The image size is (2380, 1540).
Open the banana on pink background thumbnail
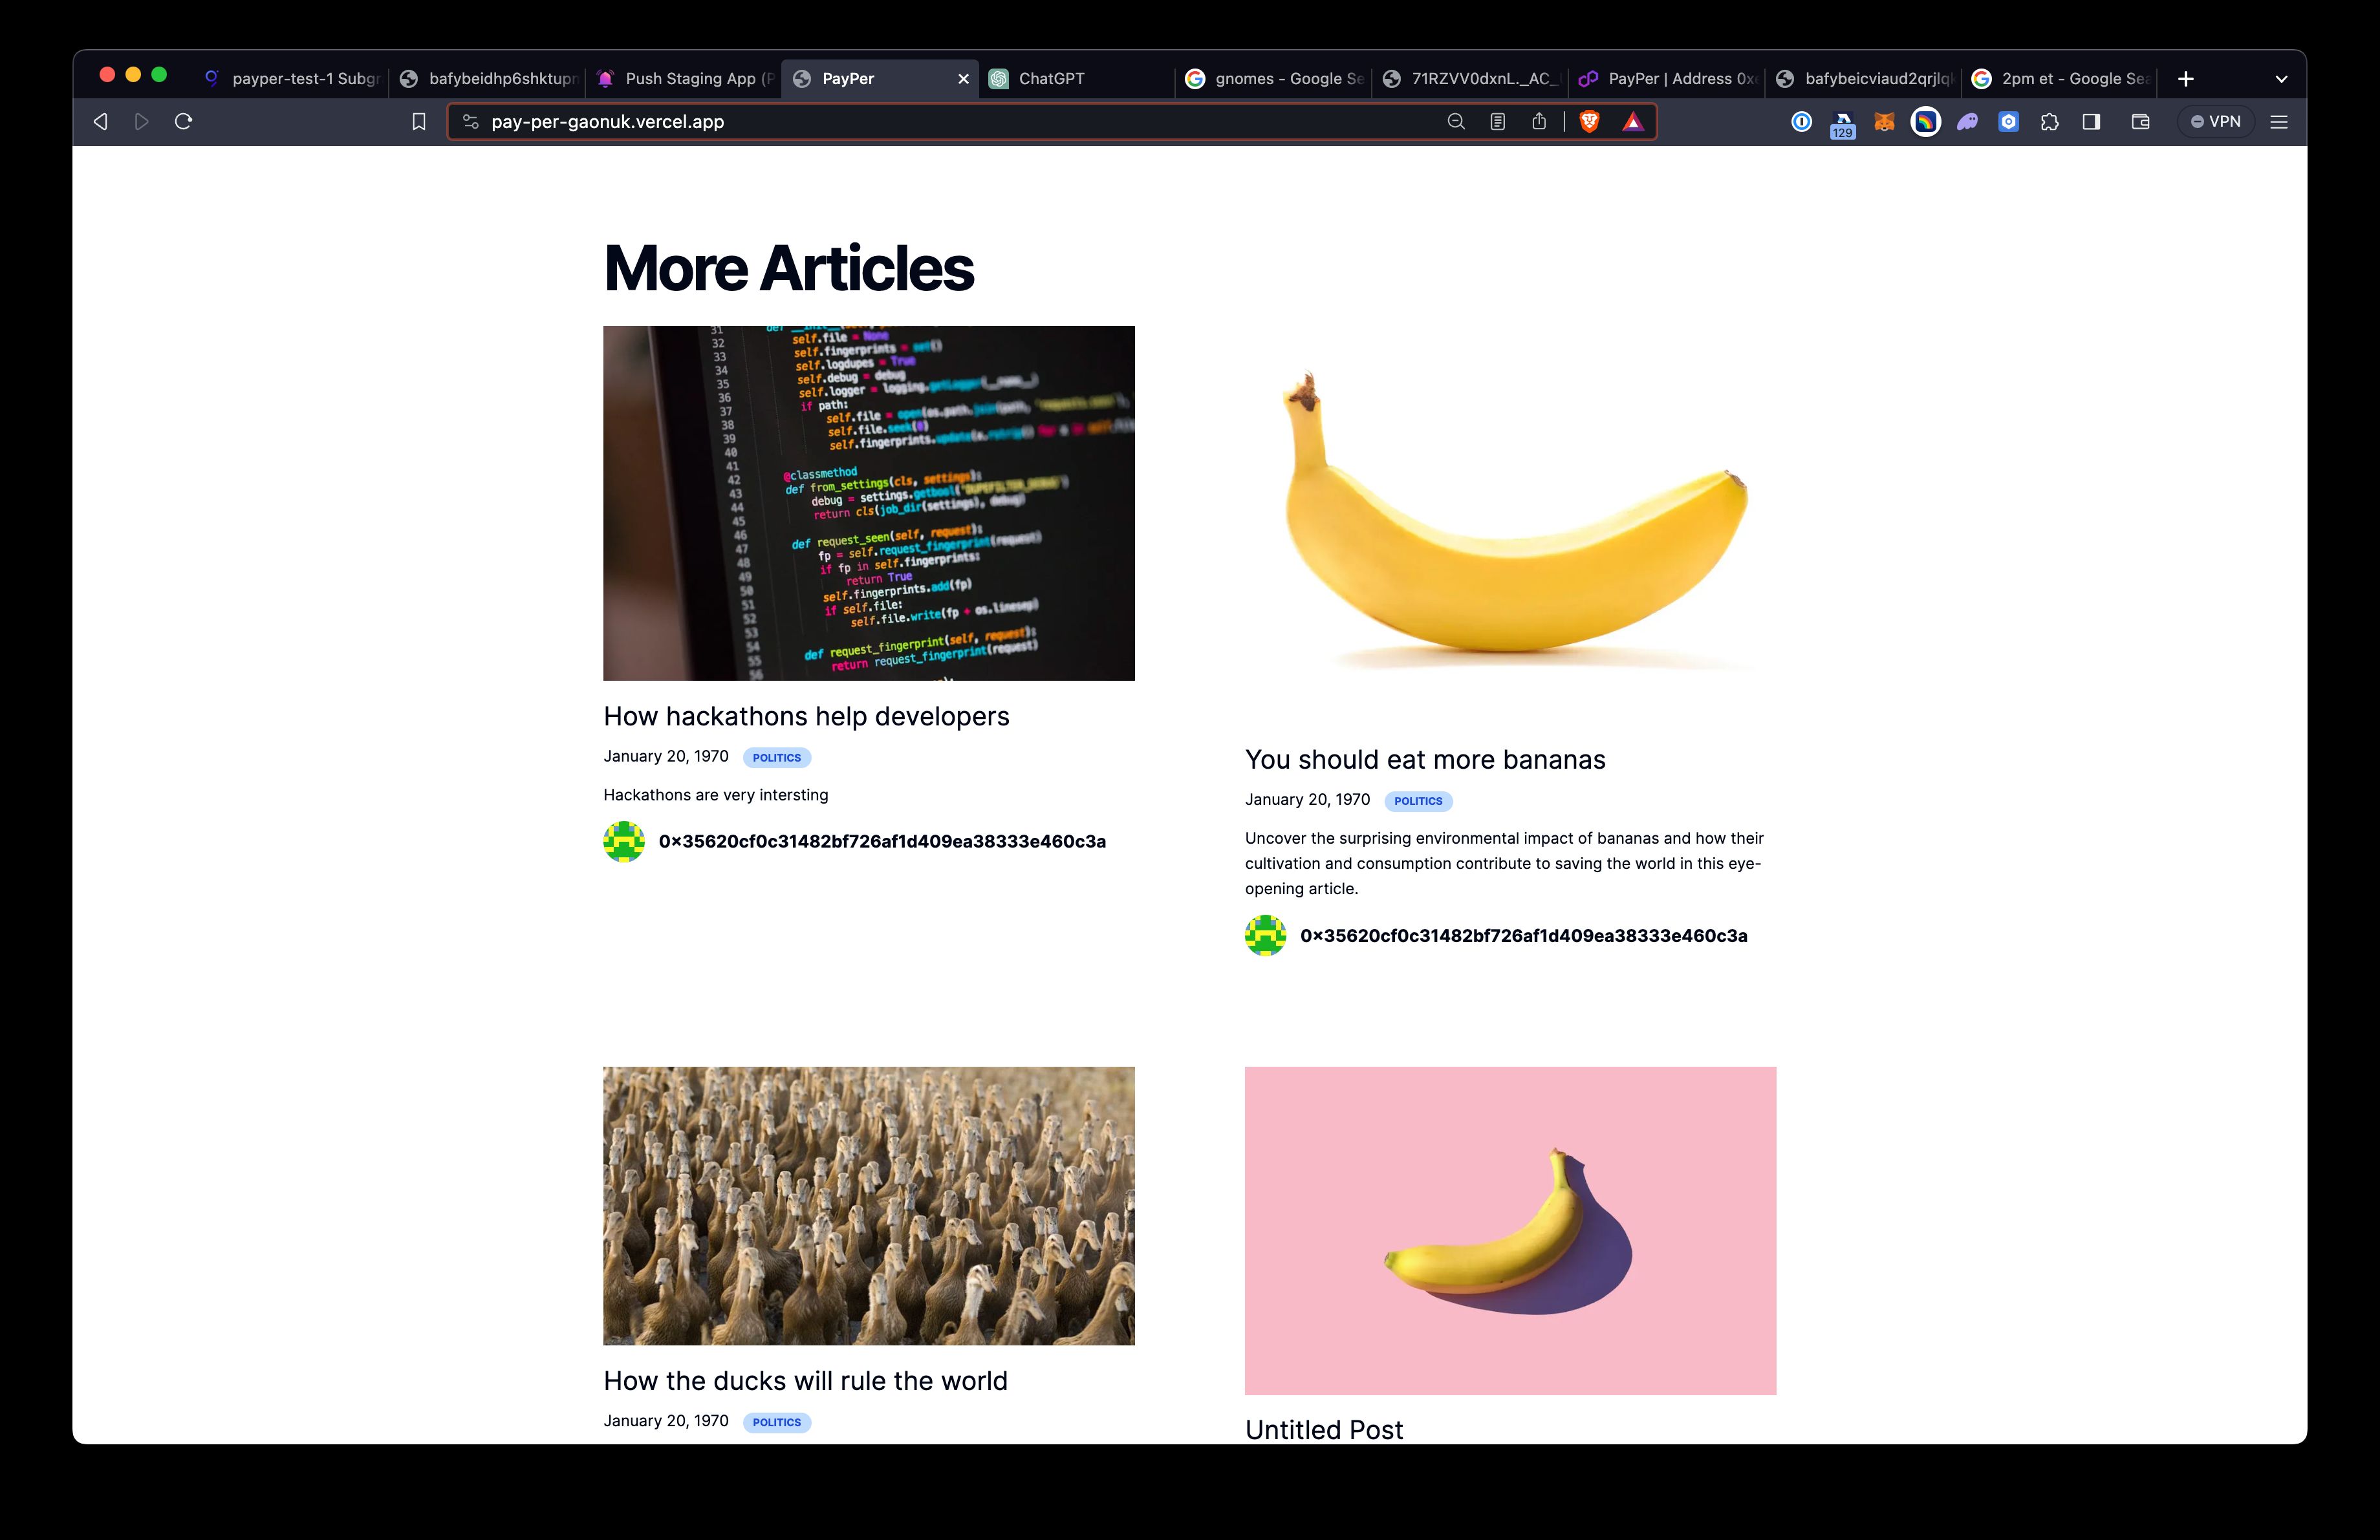pyautogui.click(x=1510, y=1230)
